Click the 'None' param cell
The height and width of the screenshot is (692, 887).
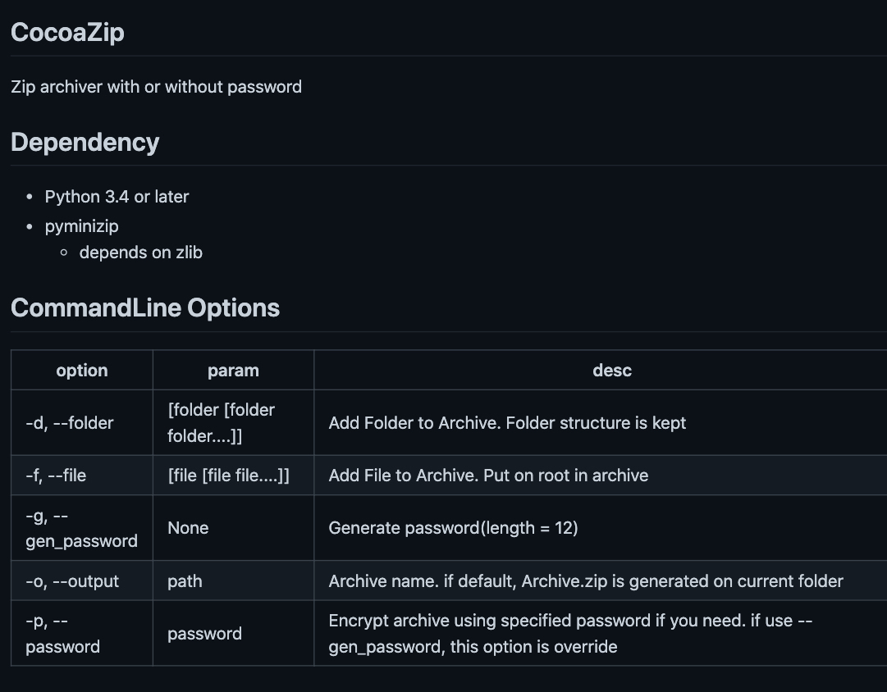click(233, 528)
